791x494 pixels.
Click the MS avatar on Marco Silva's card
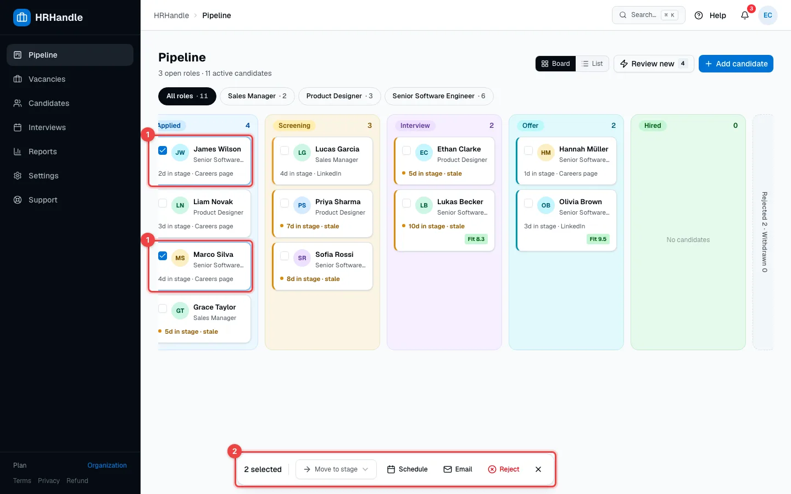coord(180,258)
